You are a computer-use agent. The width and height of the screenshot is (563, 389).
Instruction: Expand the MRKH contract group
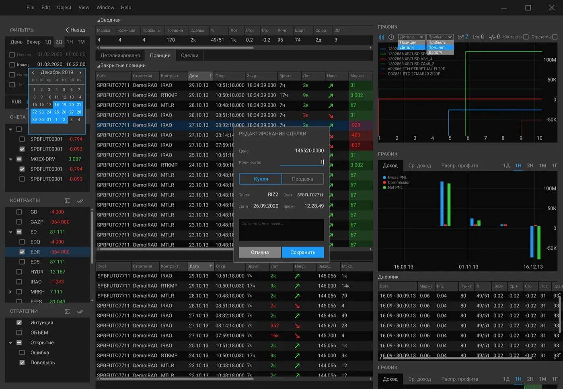click(10, 292)
